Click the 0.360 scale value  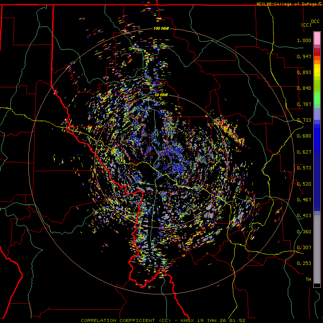click(x=304, y=232)
